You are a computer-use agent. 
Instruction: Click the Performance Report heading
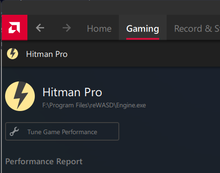[44, 161]
